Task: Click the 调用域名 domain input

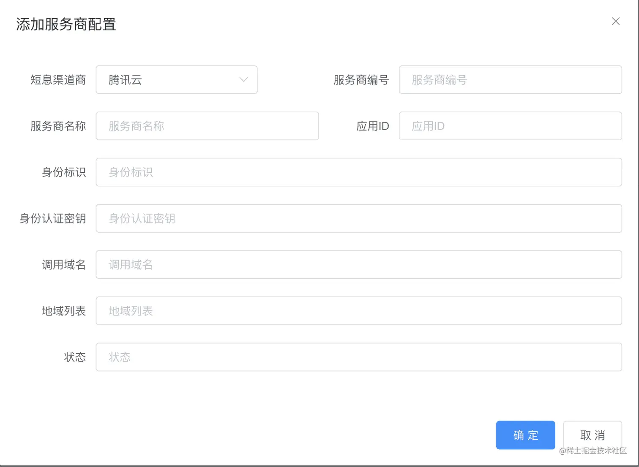Action: (359, 265)
